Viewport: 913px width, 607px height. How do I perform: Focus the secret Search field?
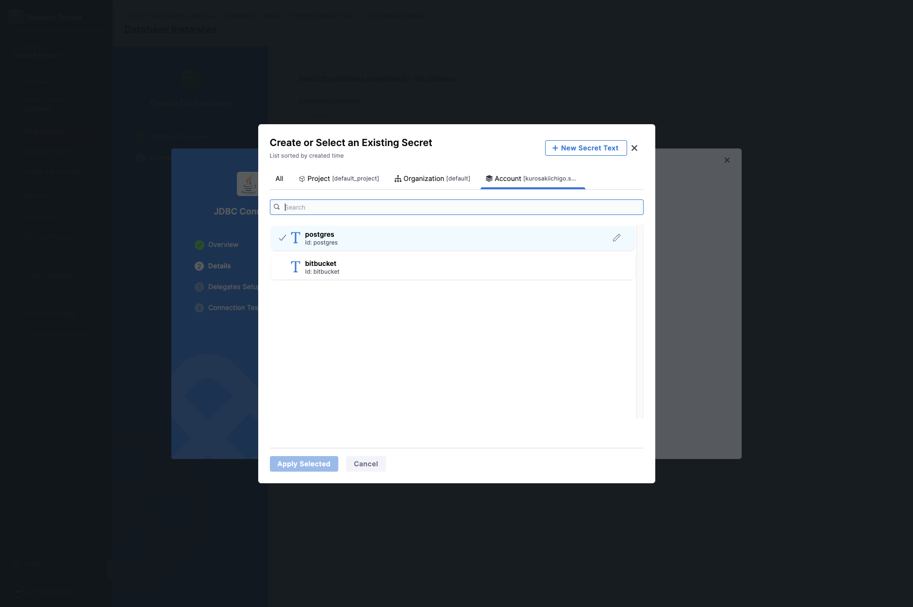tap(456, 207)
